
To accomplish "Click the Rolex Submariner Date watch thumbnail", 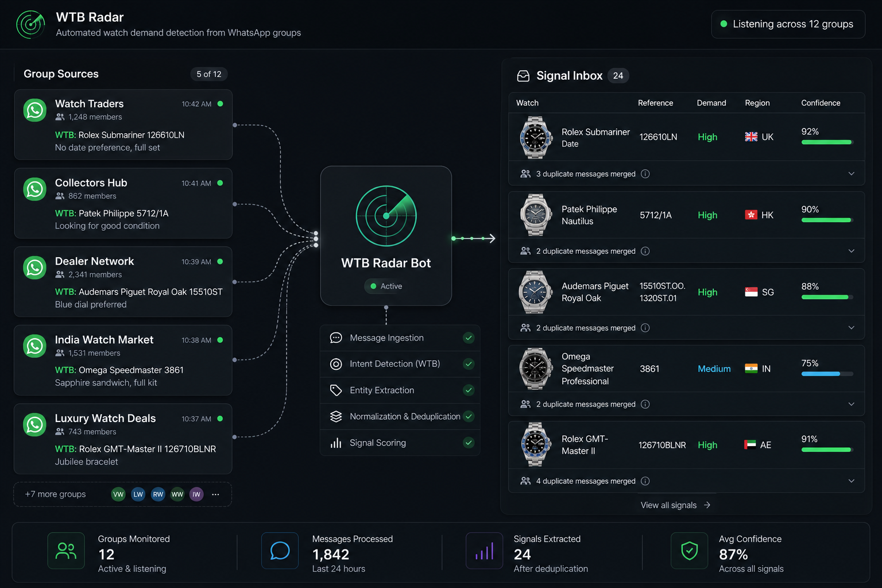I will tap(535, 137).
